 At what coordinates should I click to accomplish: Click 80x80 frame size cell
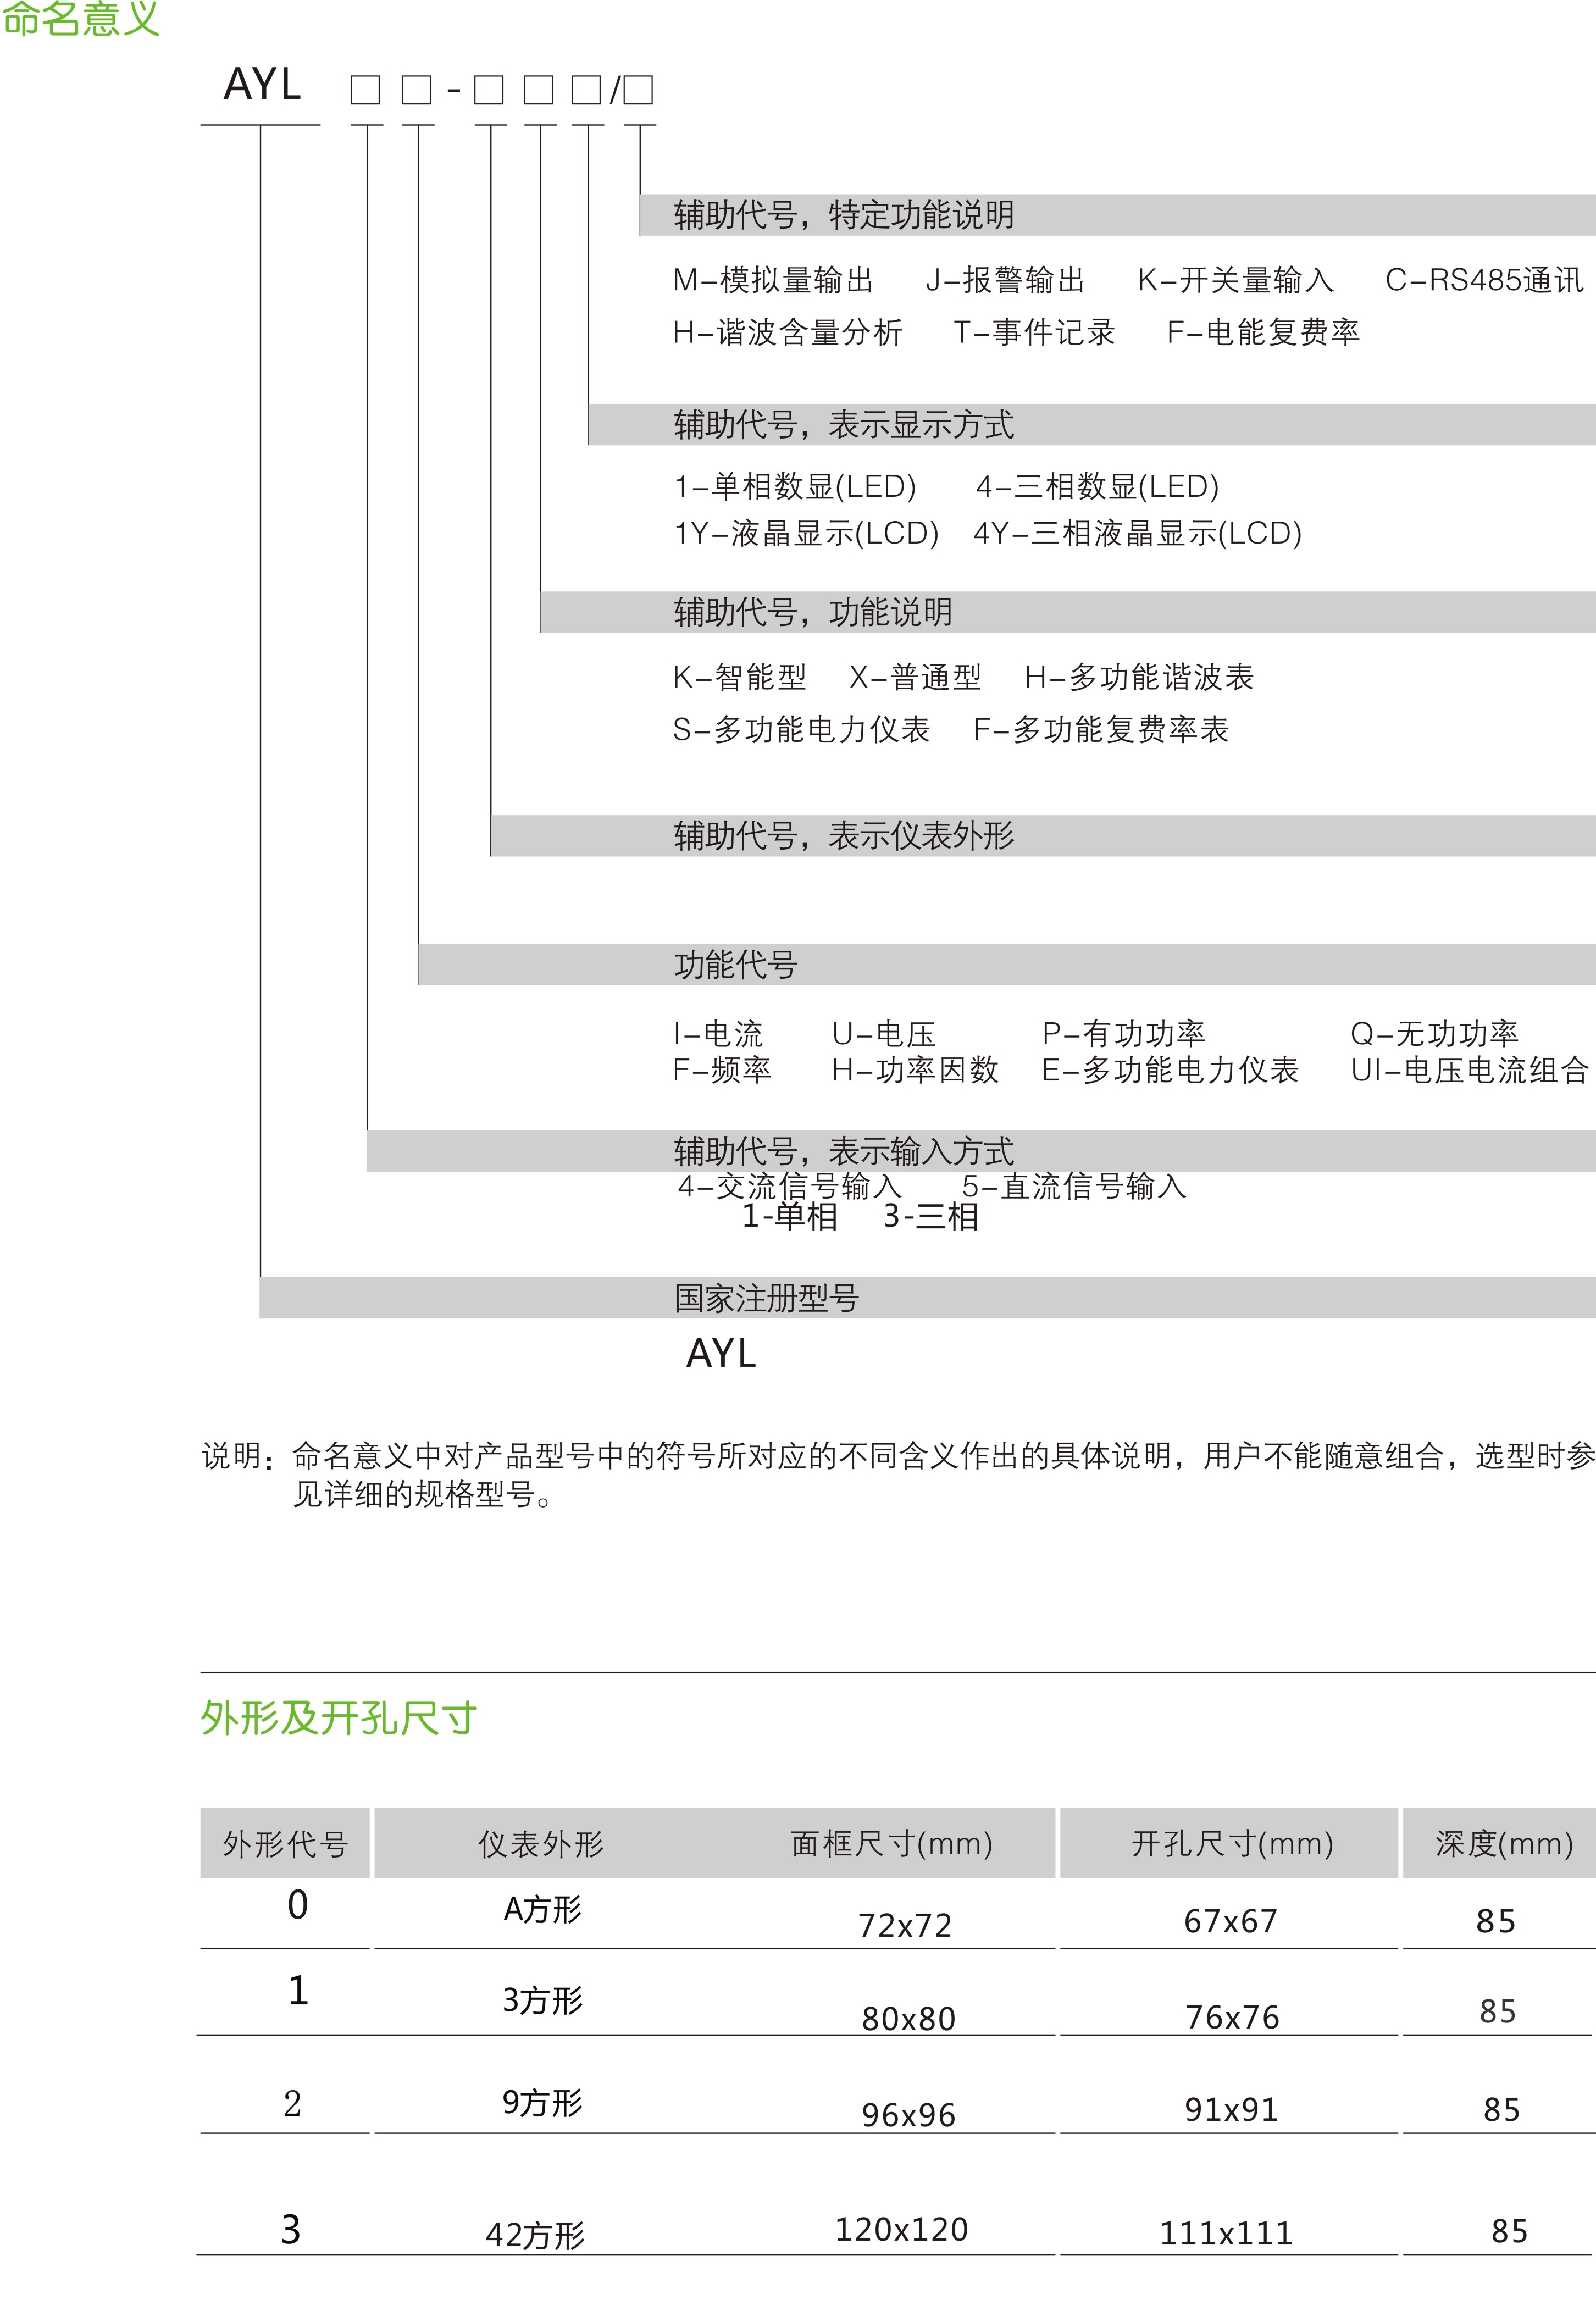tap(909, 2020)
